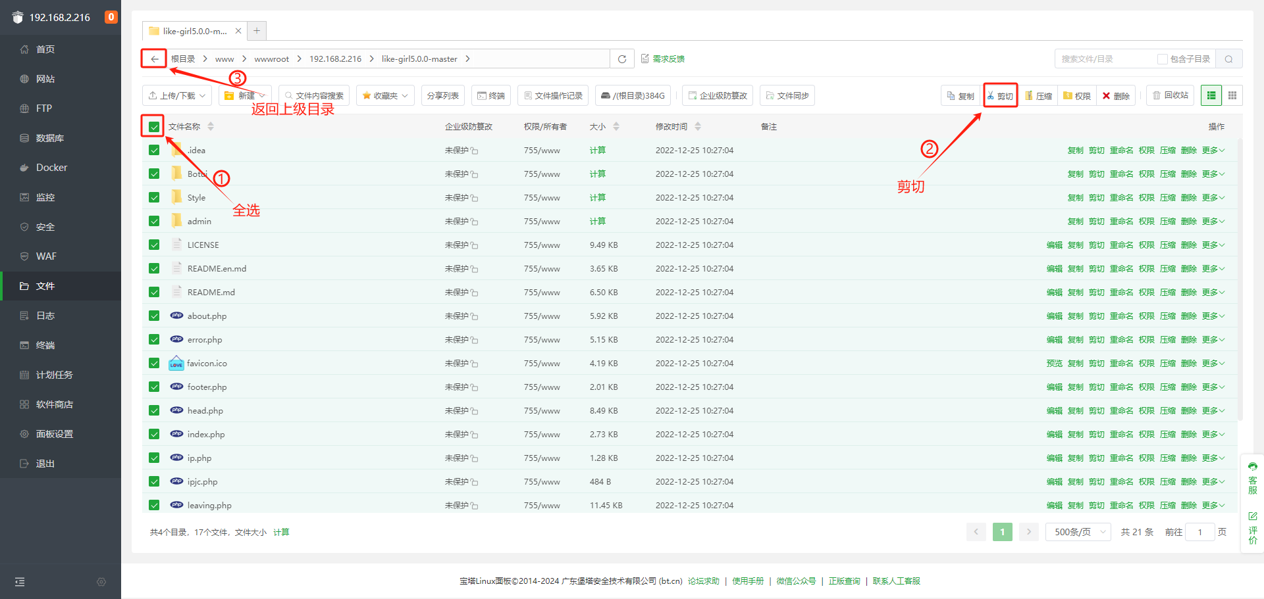Edit the README.md file link
This screenshot has height=599, width=1264.
[1054, 292]
